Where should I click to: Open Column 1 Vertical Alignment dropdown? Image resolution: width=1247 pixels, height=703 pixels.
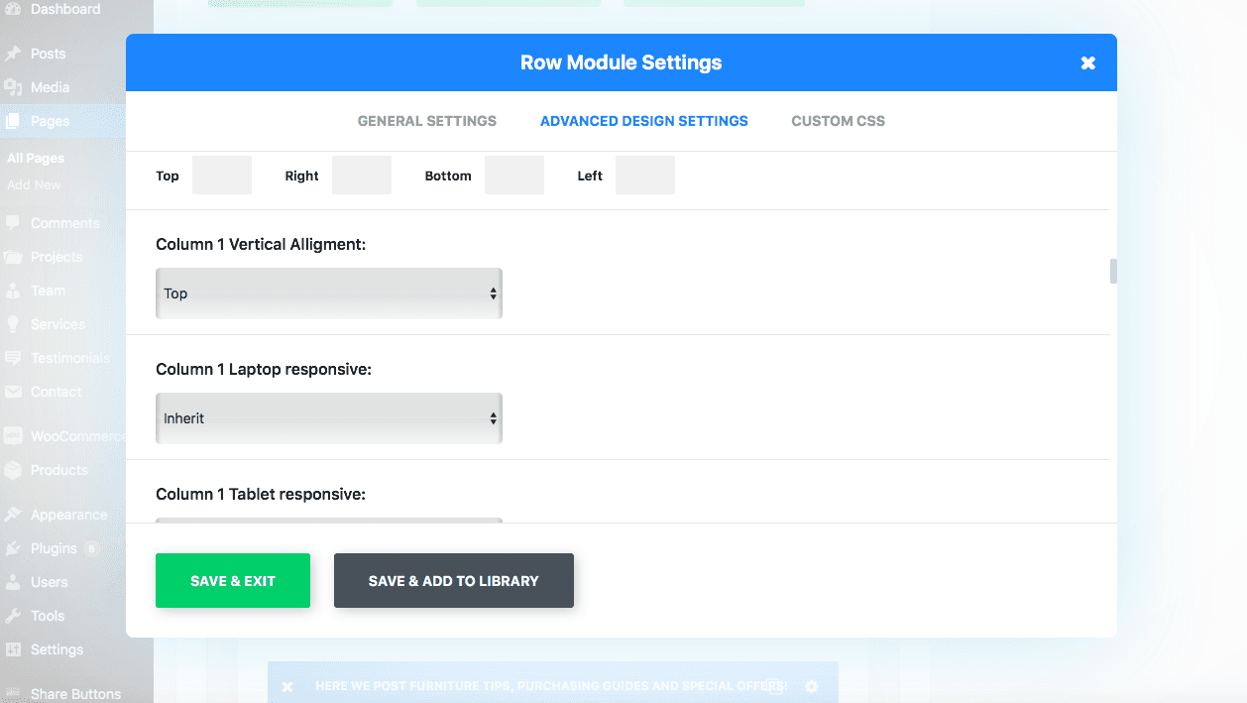329,293
